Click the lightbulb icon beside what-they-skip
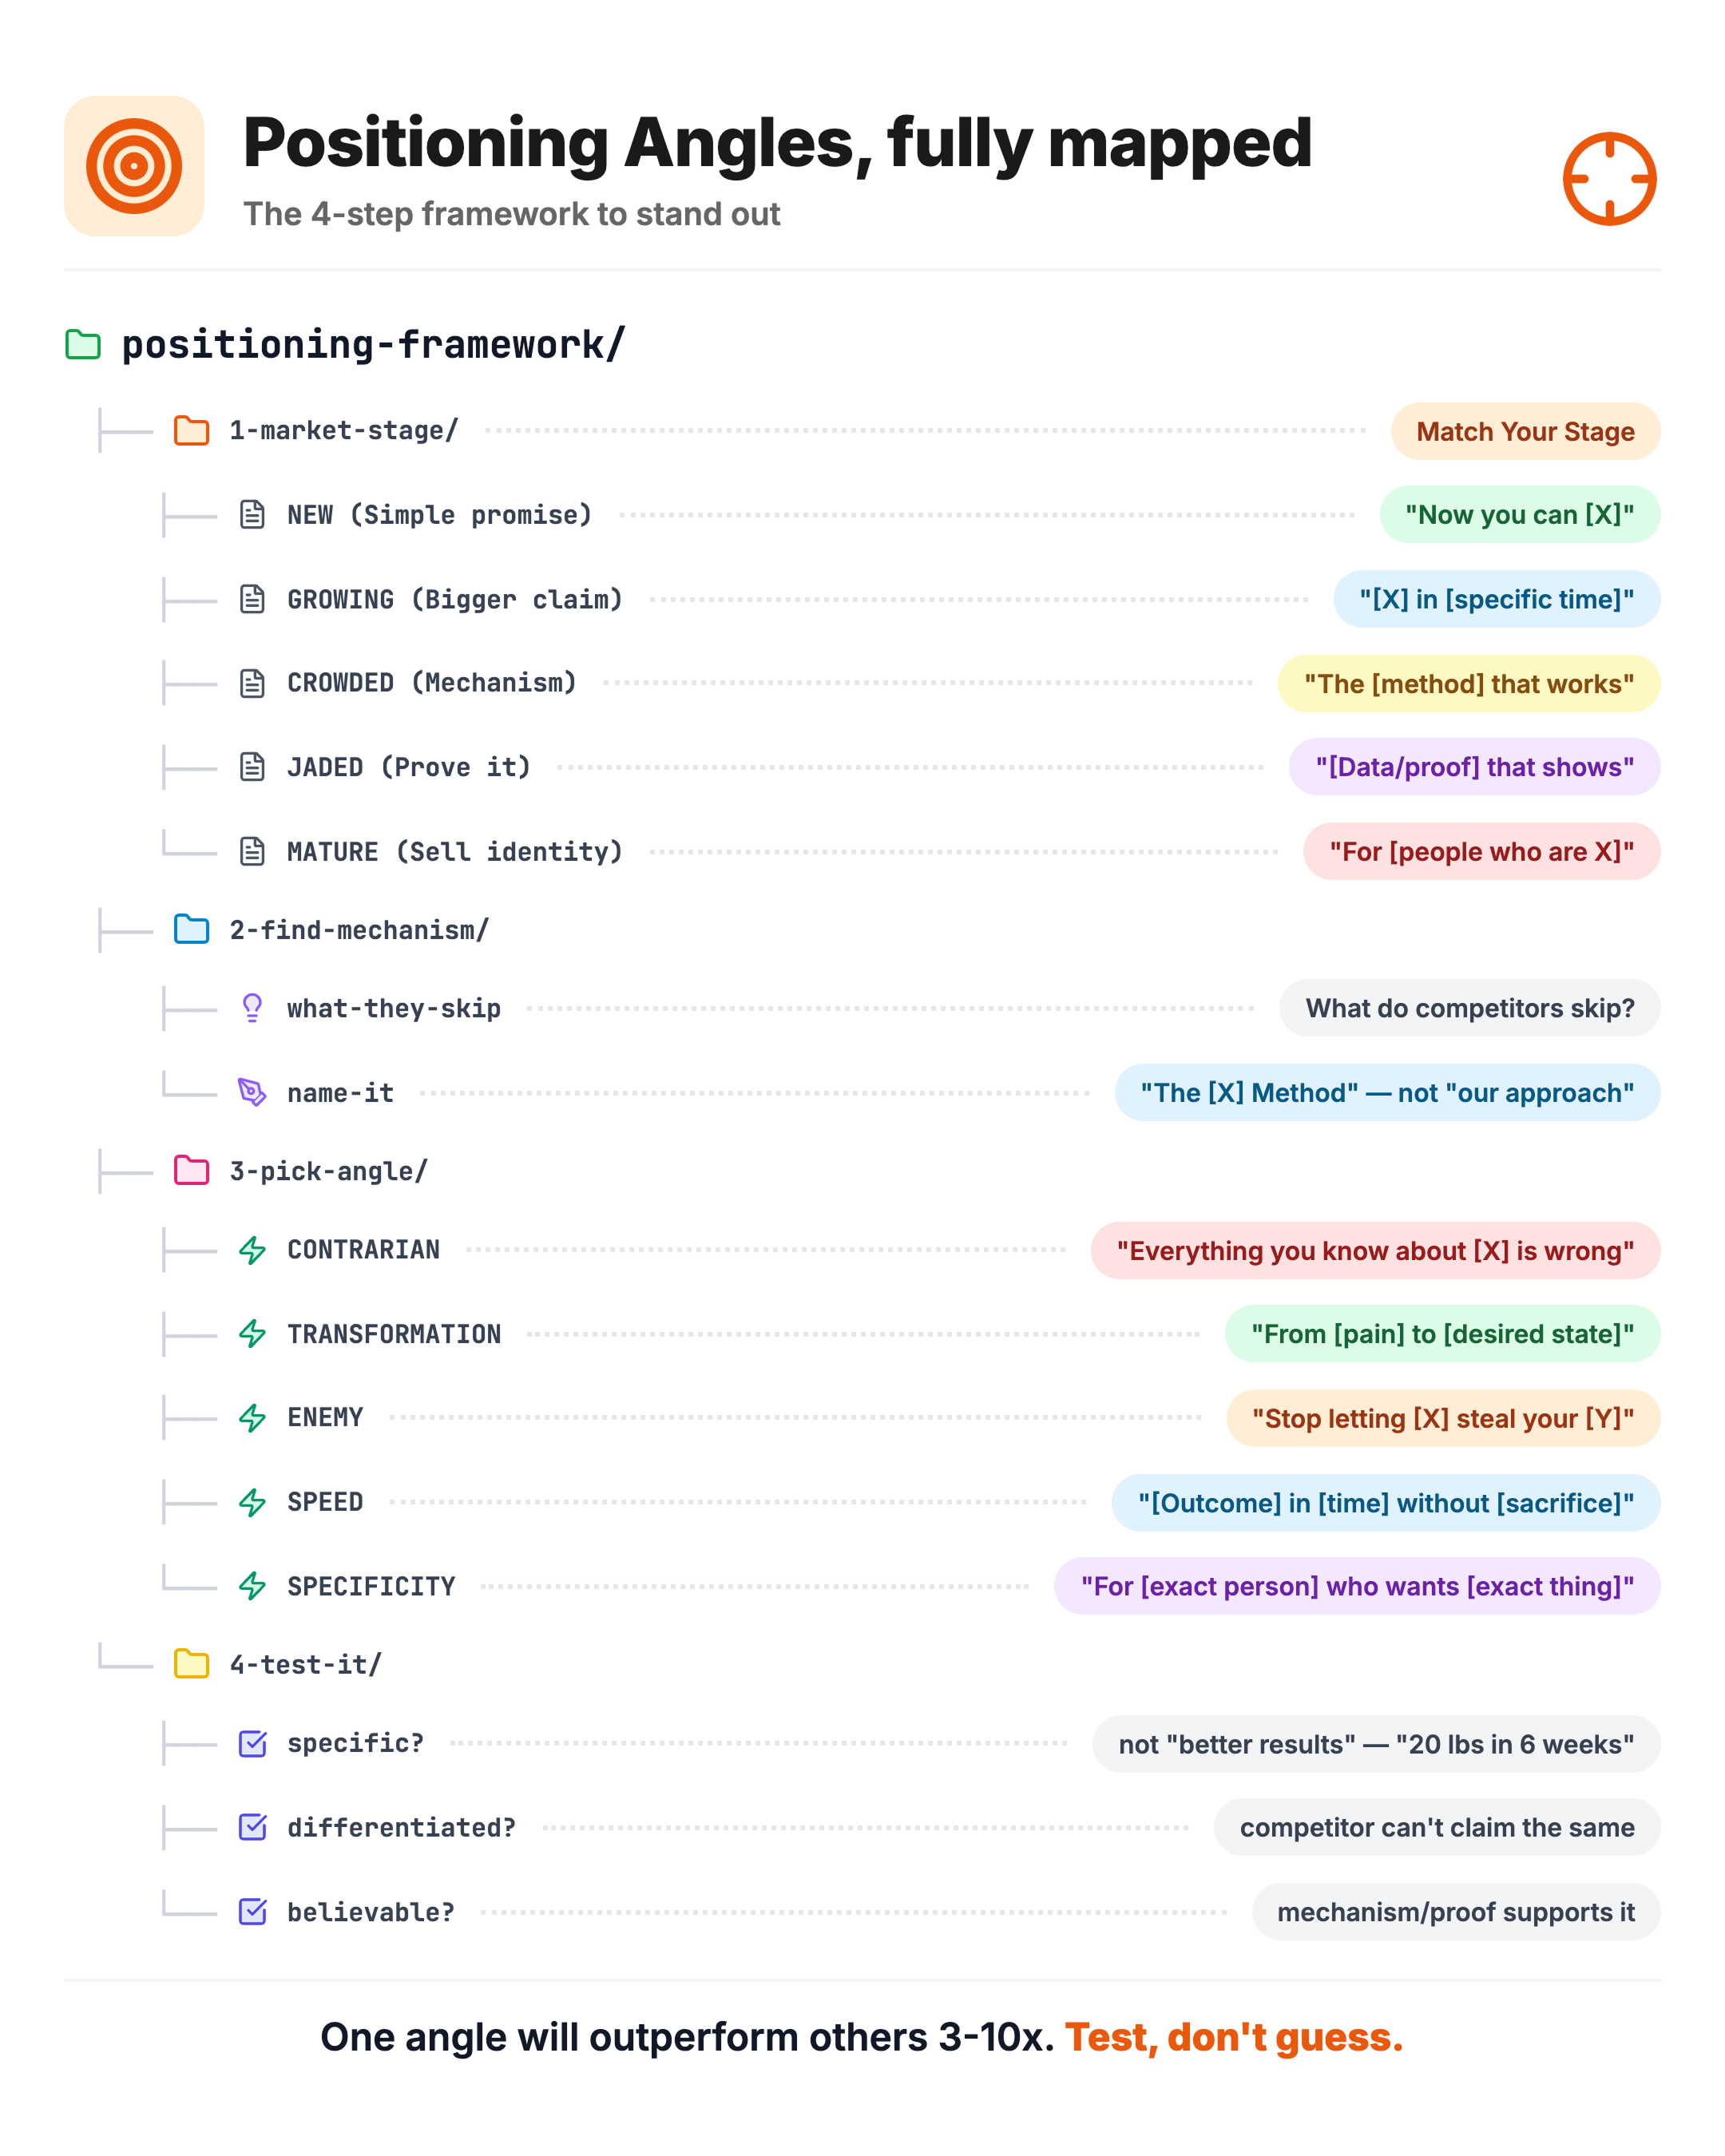Screen dimensions: 1725x2156 click(x=252, y=1008)
